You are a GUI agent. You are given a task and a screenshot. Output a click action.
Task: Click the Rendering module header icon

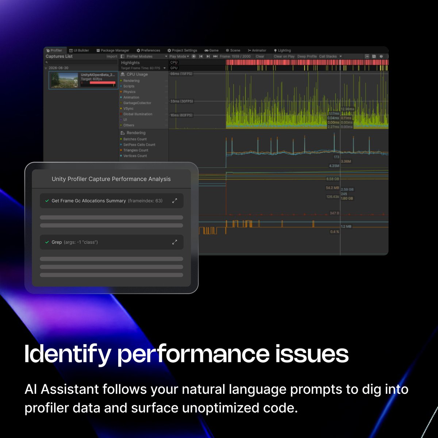123,133
